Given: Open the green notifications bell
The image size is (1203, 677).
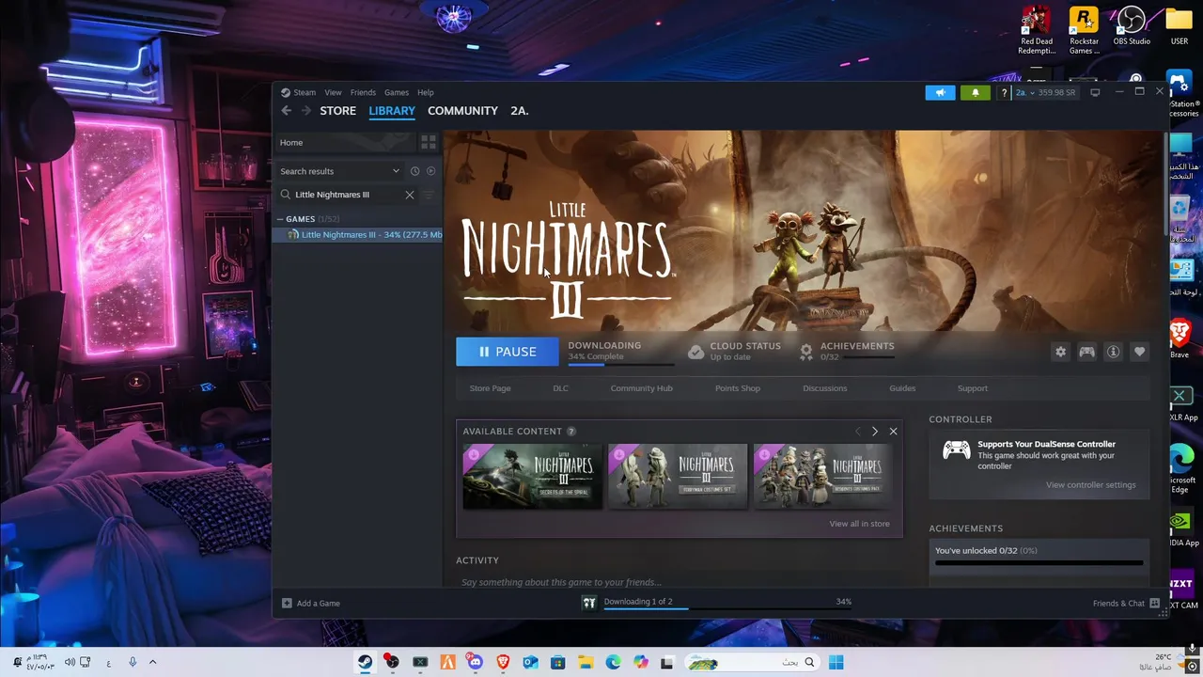Looking at the screenshot, I should point(975,92).
